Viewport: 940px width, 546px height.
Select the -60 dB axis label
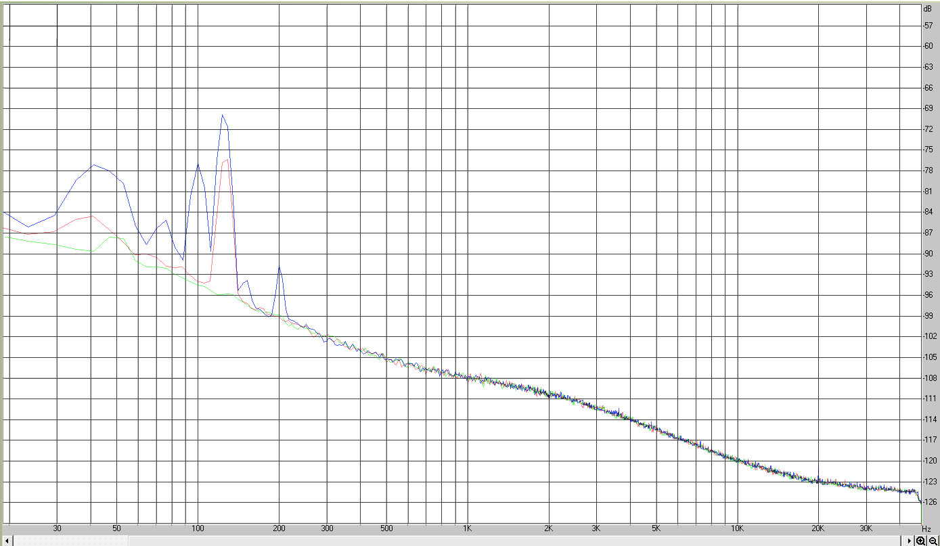[x=928, y=46]
